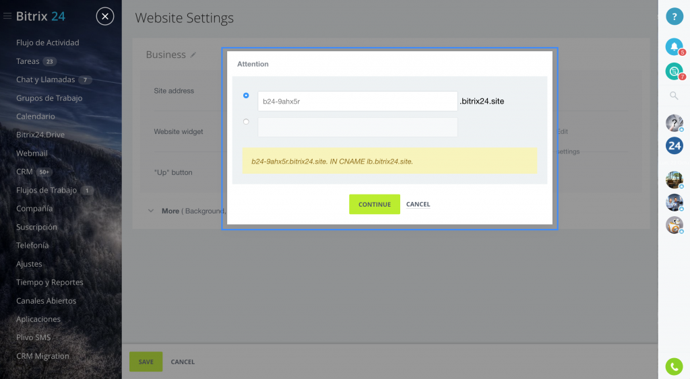Open the green phone call button
This screenshot has height=379, width=690.
[674, 367]
